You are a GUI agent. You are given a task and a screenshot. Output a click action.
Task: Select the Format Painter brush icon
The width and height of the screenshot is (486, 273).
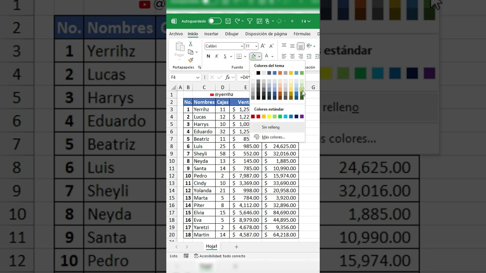click(x=191, y=60)
